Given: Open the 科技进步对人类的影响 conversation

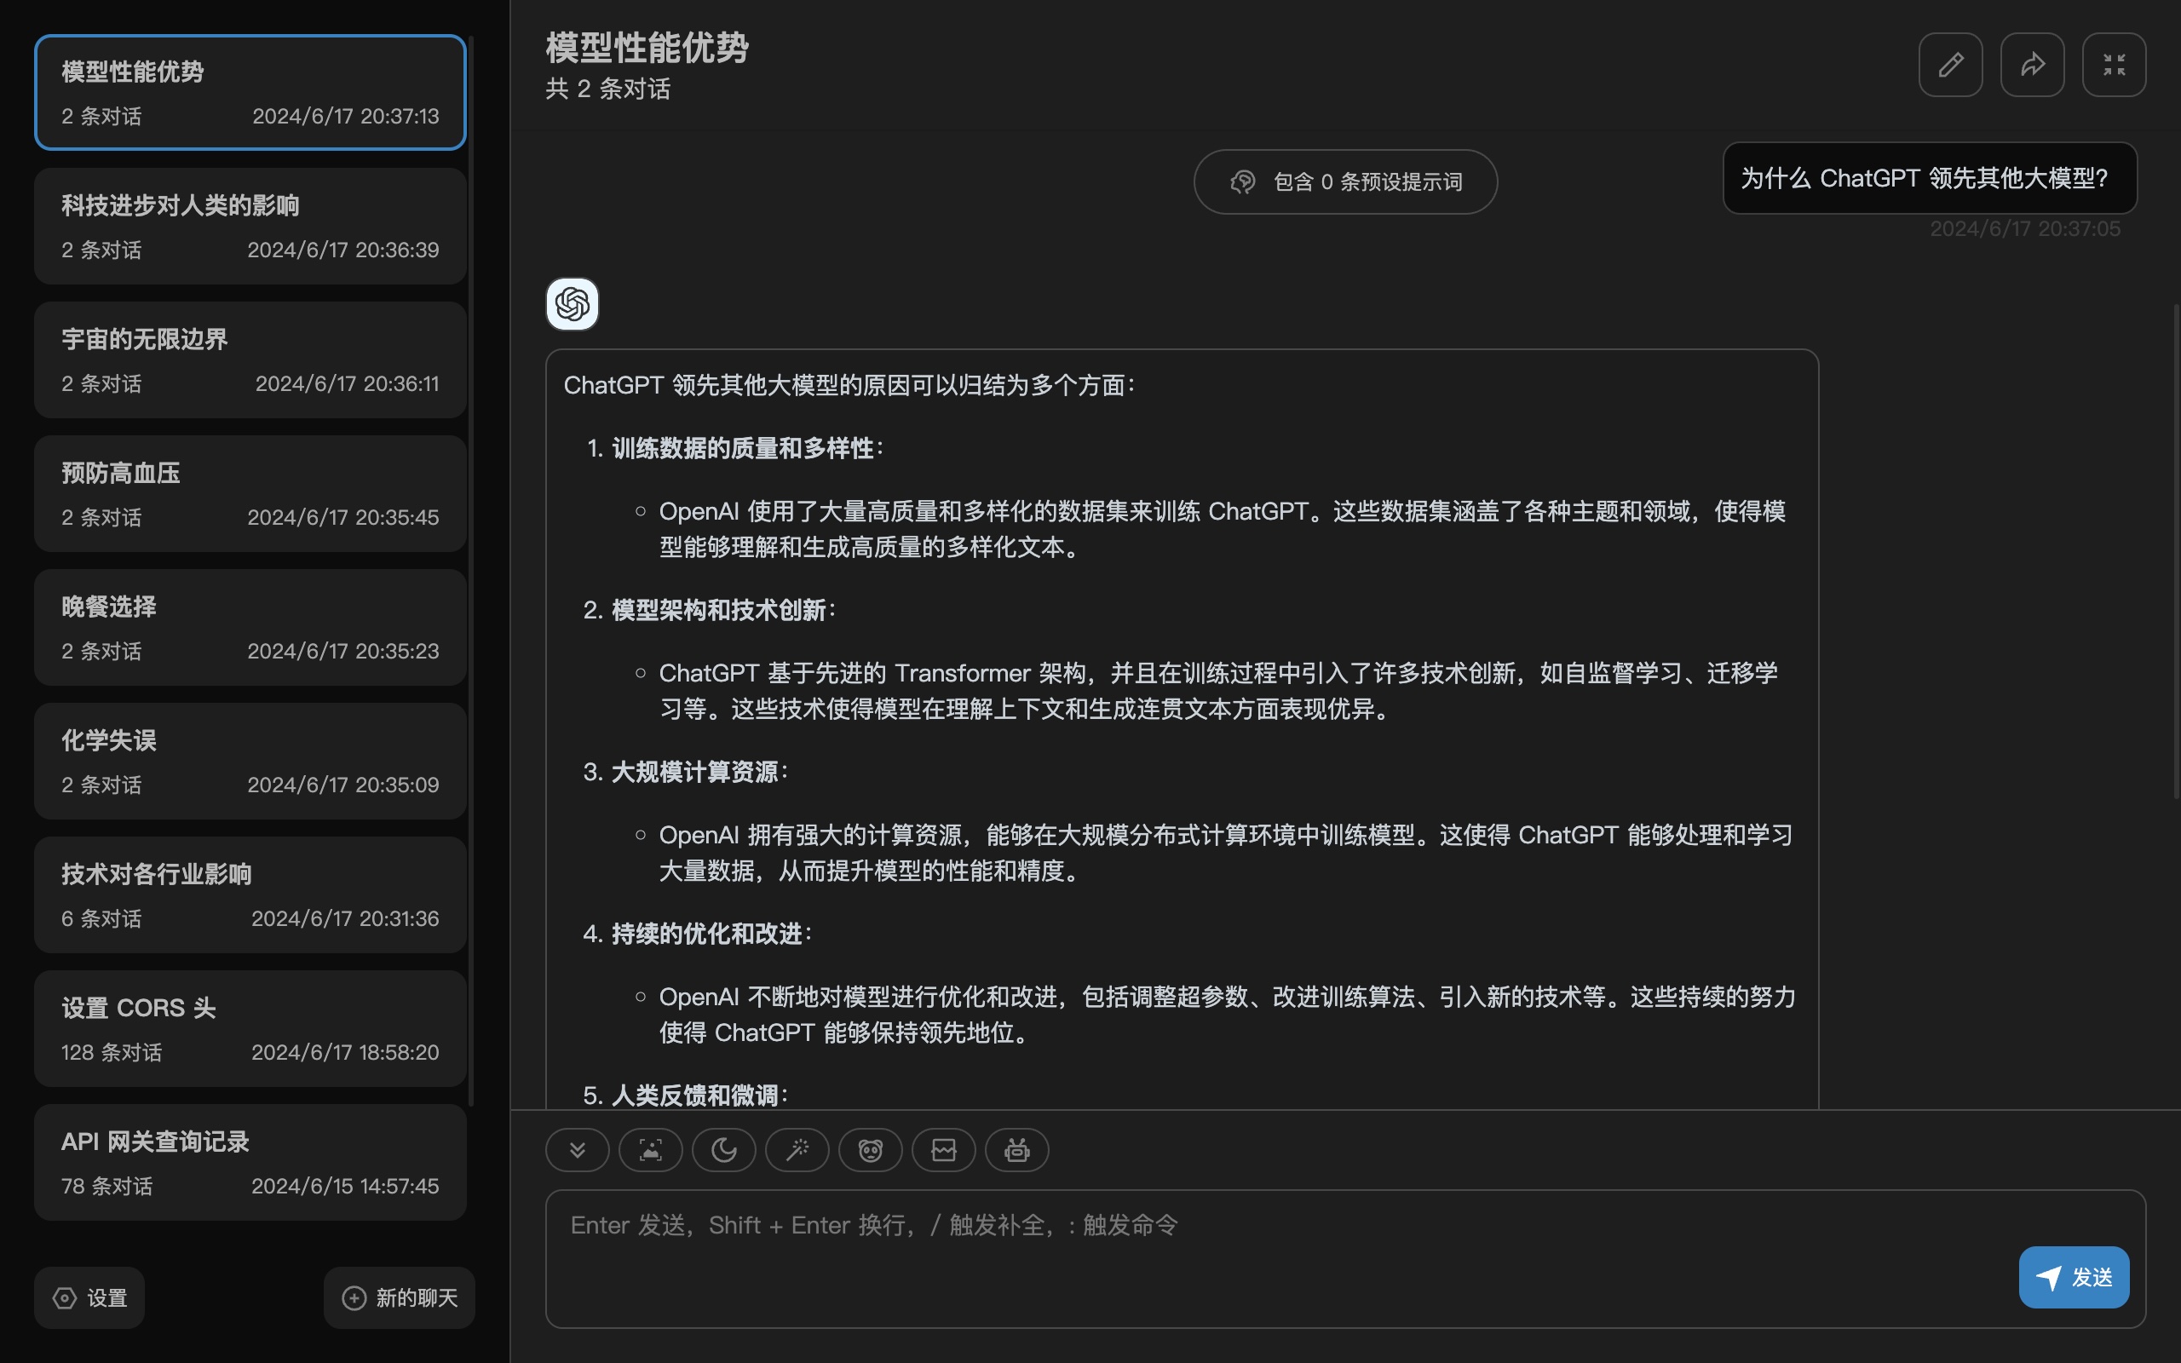Looking at the screenshot, I should [250, 227].
